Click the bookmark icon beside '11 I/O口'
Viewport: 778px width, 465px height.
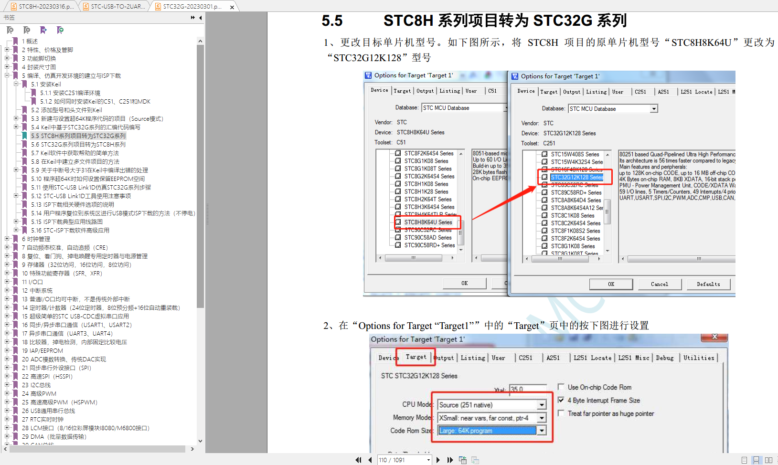16,282
